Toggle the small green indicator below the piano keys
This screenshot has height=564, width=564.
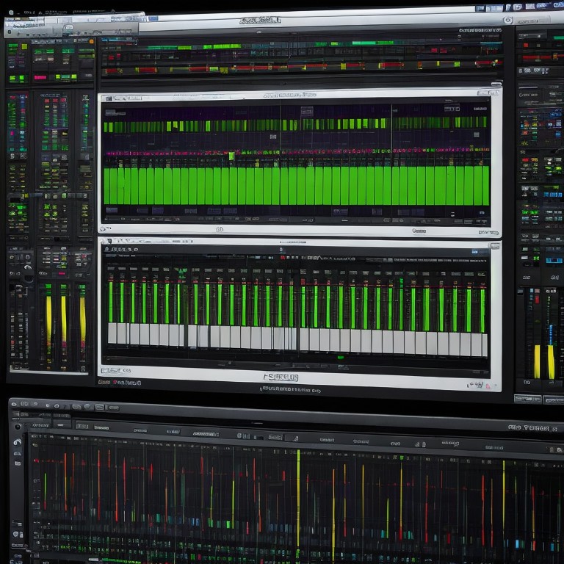340,358
